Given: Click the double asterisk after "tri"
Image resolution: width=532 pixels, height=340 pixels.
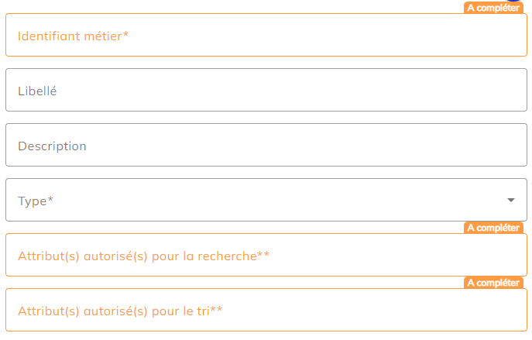Looking at the screenshot, I should coord(217,309).
